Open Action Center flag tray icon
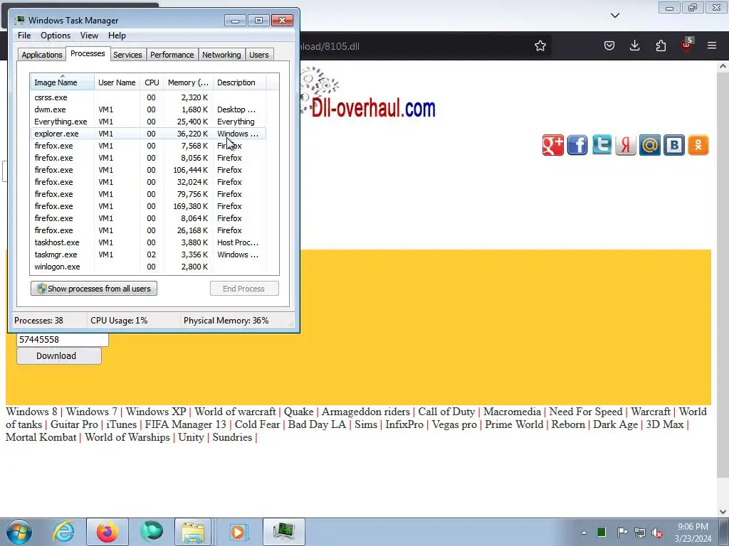This screenshot has width=729, height=546. coord(622,532)
